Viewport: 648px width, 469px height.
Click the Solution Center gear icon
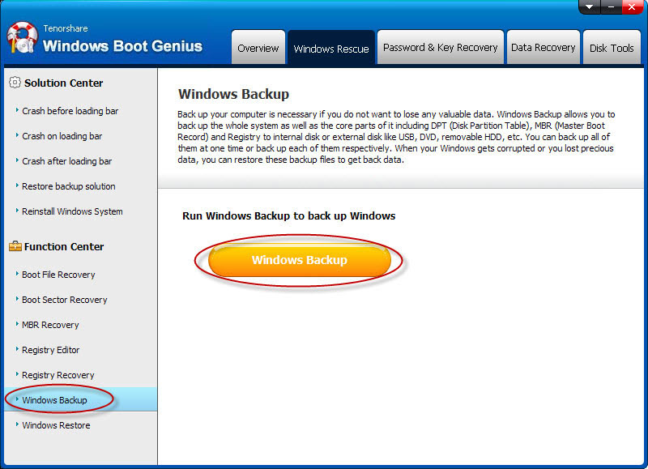point(14,83)
